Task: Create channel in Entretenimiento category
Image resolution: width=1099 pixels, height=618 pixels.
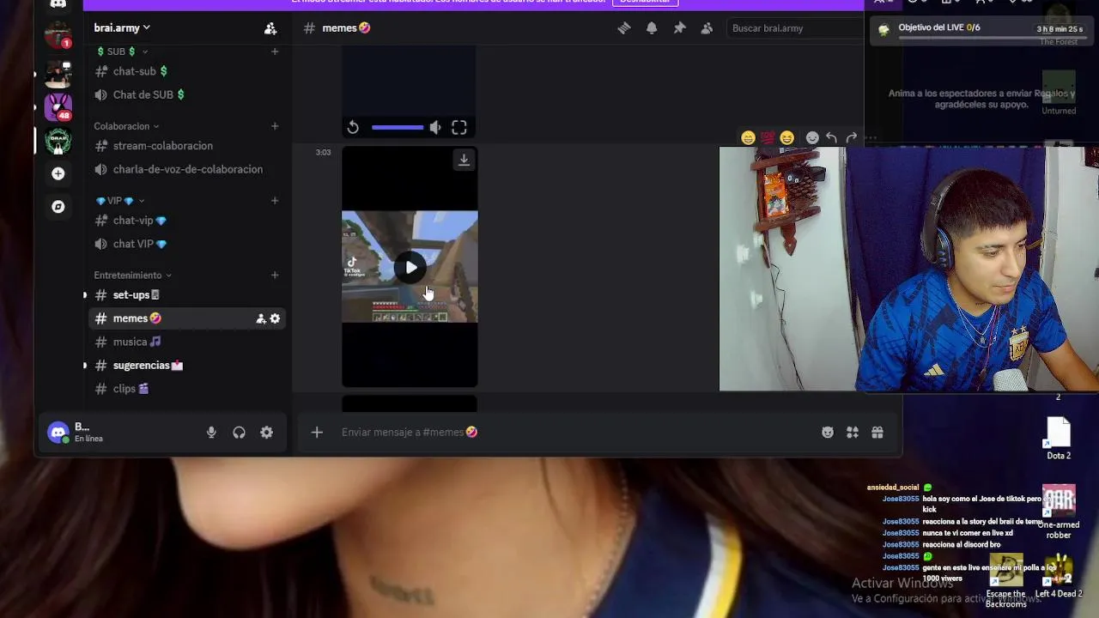Action: click(275, 276)
